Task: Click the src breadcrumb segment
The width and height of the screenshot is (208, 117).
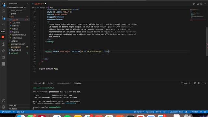Action: pos(33,8)
